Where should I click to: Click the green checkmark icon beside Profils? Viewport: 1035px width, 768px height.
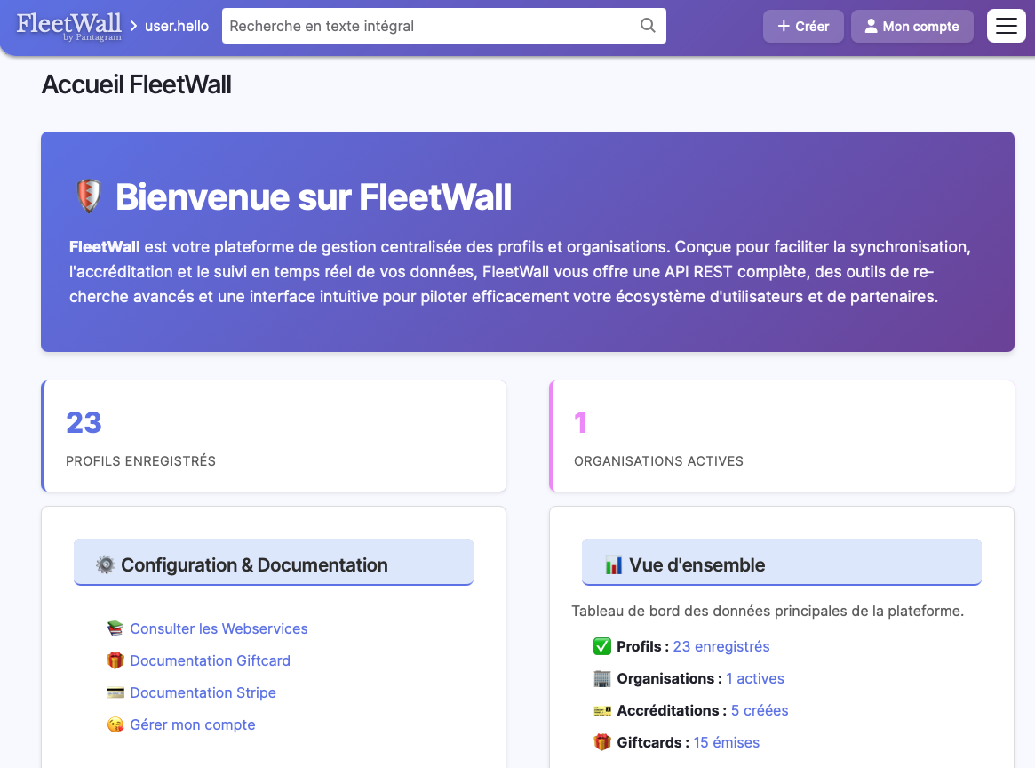click(603, 646)
